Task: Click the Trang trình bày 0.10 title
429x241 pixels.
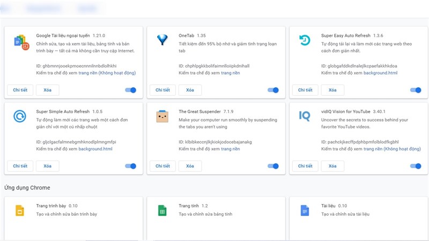Action: (x=57, y=206)
